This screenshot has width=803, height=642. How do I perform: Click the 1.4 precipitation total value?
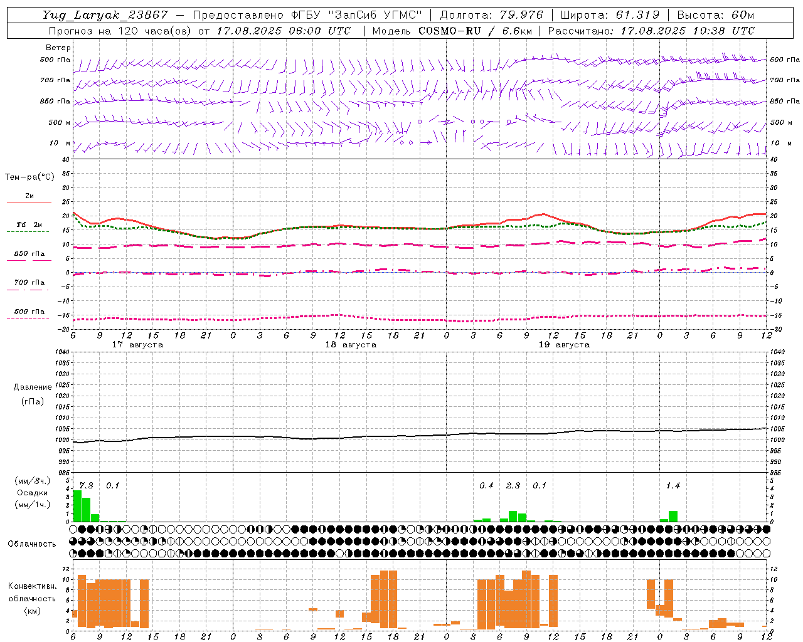click(x=673, y=485)
